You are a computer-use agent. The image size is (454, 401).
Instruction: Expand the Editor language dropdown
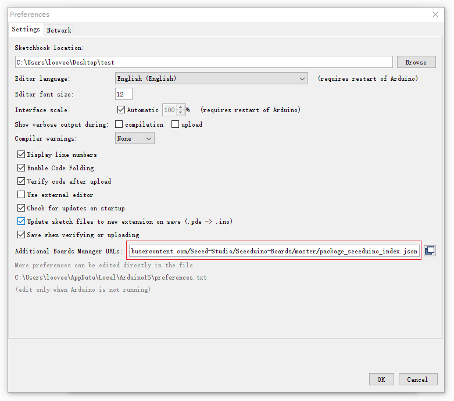tap(211, 78)
